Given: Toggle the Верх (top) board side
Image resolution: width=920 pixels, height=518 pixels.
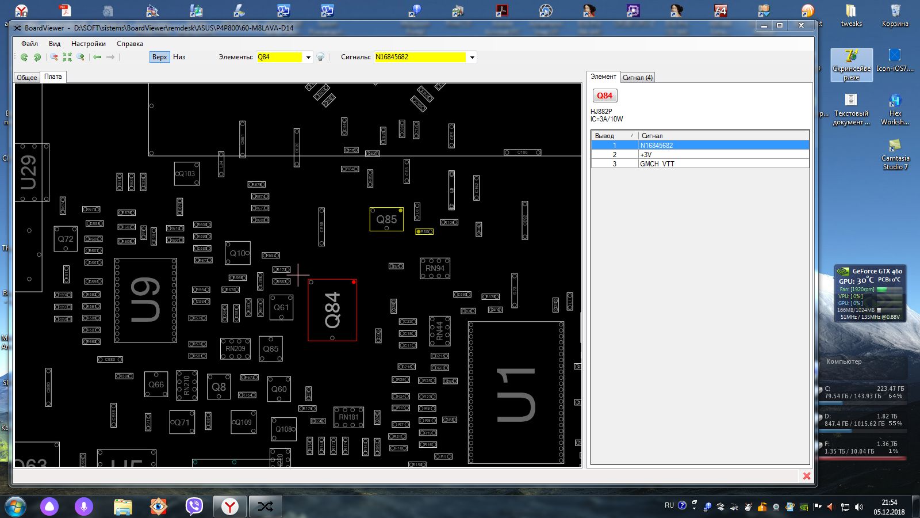Looking at the screenshot, I should click(159, 57).
